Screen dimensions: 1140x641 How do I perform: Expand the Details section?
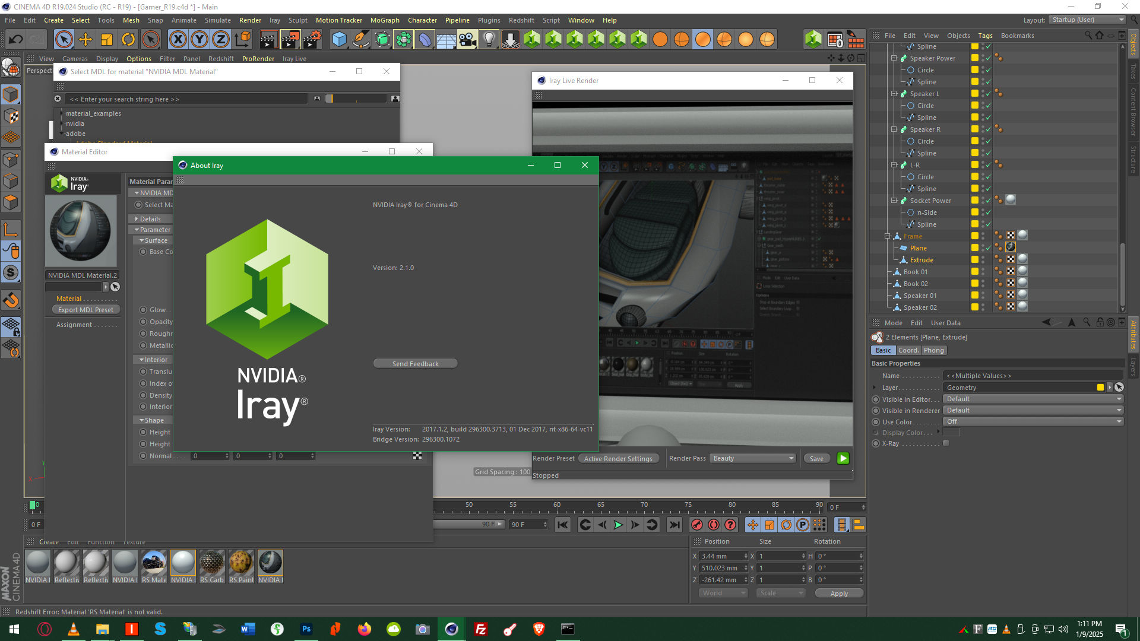137,219
